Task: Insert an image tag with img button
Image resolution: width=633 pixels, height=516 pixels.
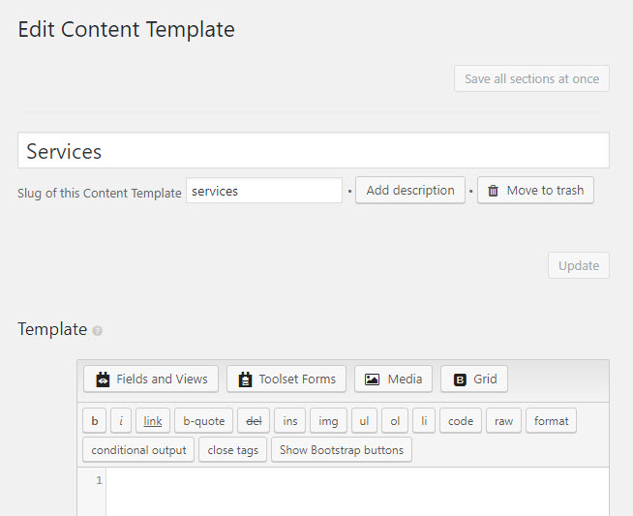Action: point(328,421)
